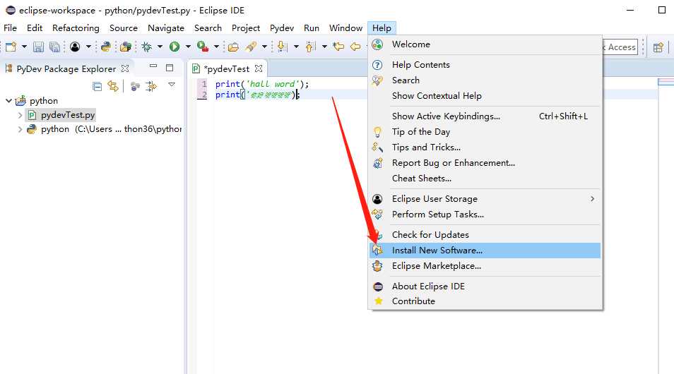Screen dimensions: 674x374
Task: Click the Run External Tools icon
Action: pyautogui.click(x=203, y=47)
